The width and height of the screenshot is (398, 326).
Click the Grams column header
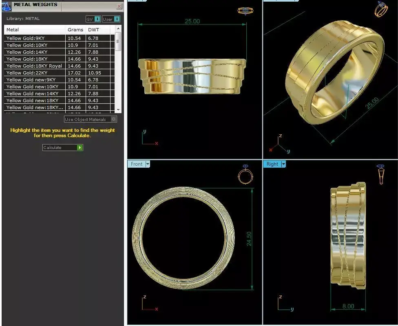click(x=75, y=30)
